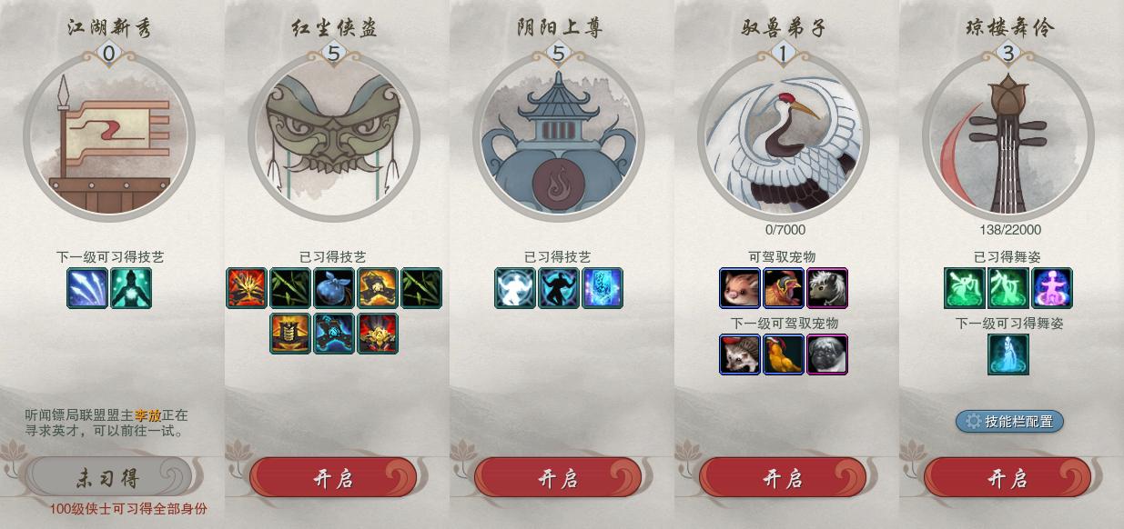Open the 技能栏配置 skill bar settings

tap(1009, 422)
